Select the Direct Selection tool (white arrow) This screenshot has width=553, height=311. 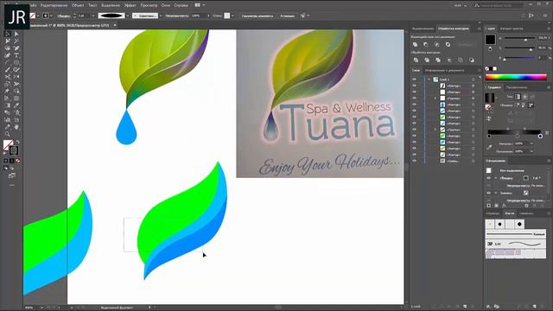tap(16, 34)
